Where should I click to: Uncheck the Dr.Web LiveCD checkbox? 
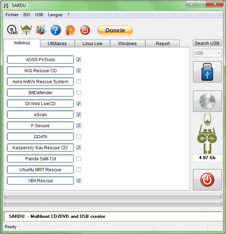point(79,103)
